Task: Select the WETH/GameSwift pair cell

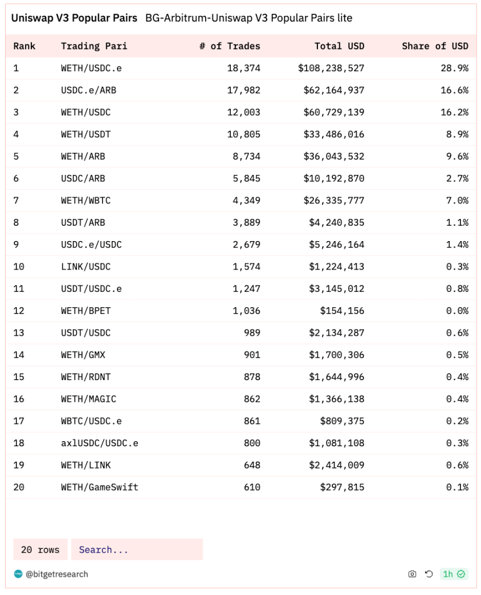Action: [x=100, y=487]
